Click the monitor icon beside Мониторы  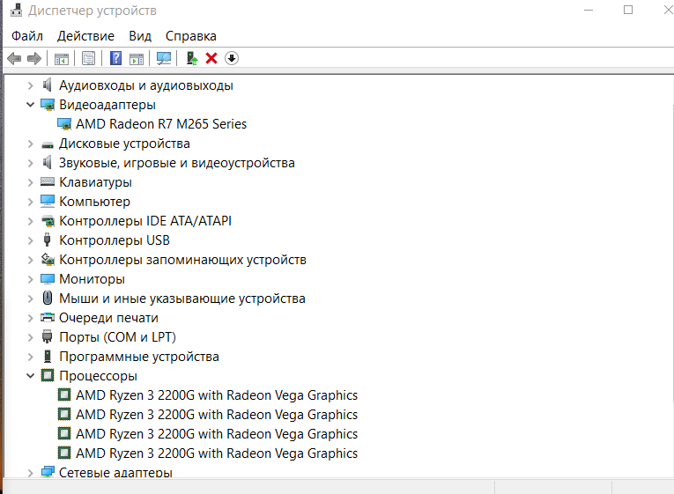click(x=48, y=279)
